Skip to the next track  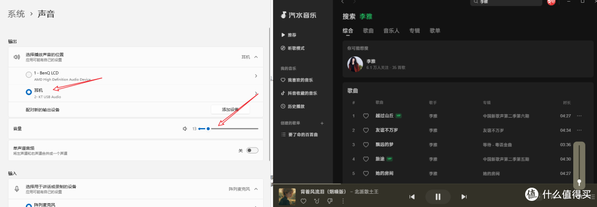(x=464, y=197)
